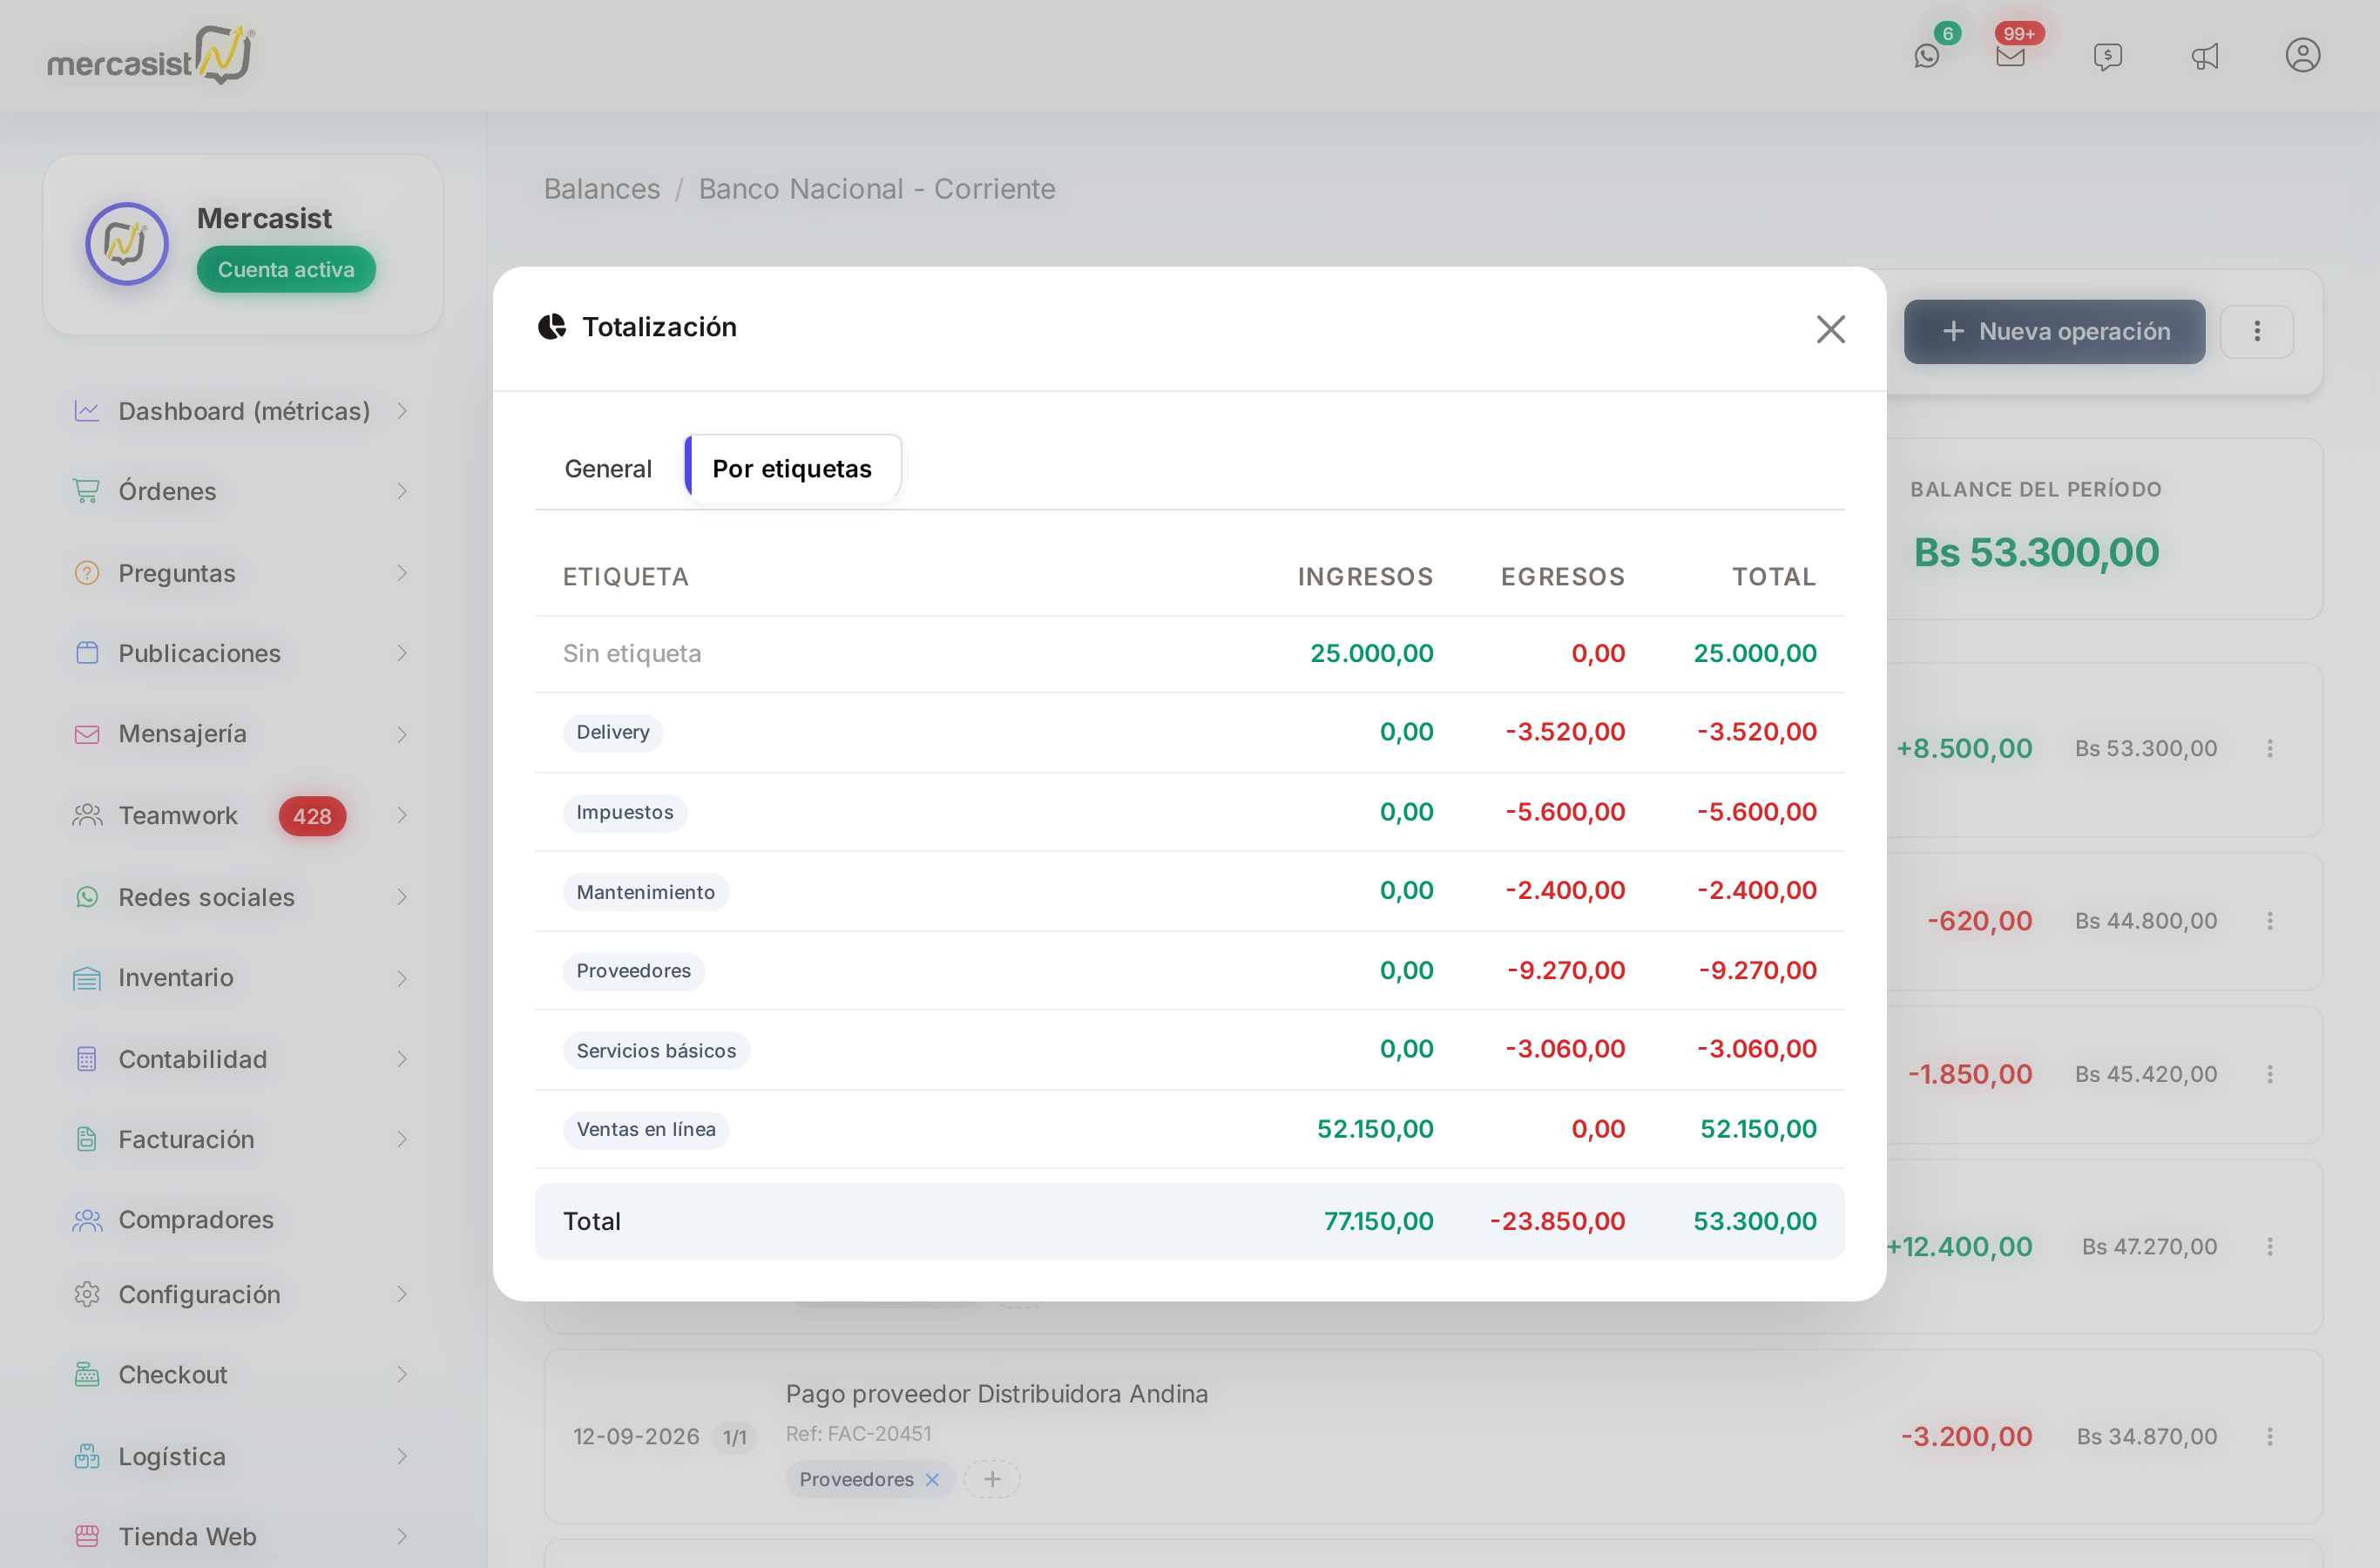Click the Delivery tag in table
Image resolution: width=2380 pixels, height=1568 pixels.
[613, 732]
